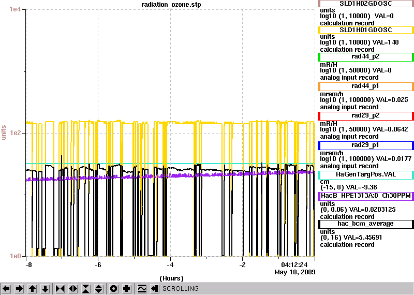Click 'mR/H' under rad44_p2
The height and width of the screenshot is (295, 414).
329,65
